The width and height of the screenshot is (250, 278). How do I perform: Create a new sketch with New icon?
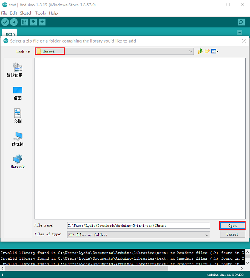point(24,22)
